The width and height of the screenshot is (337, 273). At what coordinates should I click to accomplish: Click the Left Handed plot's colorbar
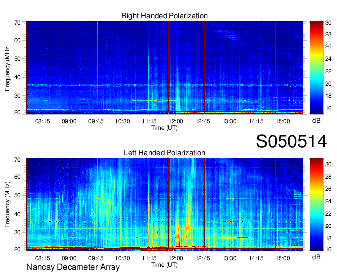pyautogui.click(x=316, y=205)
